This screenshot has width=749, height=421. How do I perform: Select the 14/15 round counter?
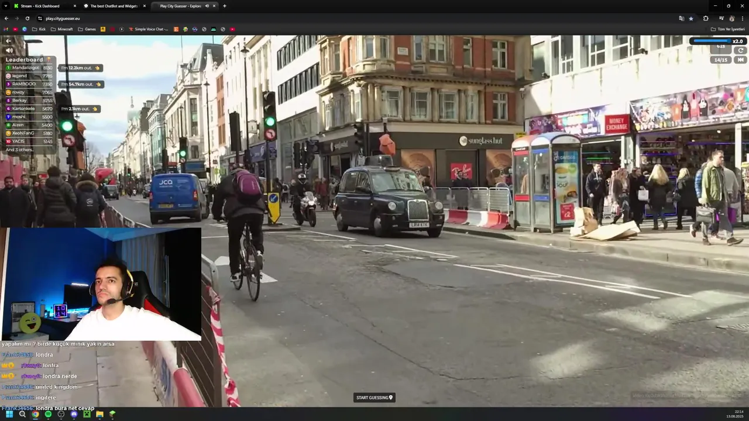click(721, 60)
